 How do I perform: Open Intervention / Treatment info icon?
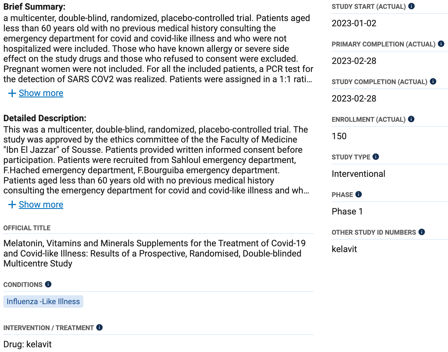[99, 327]
